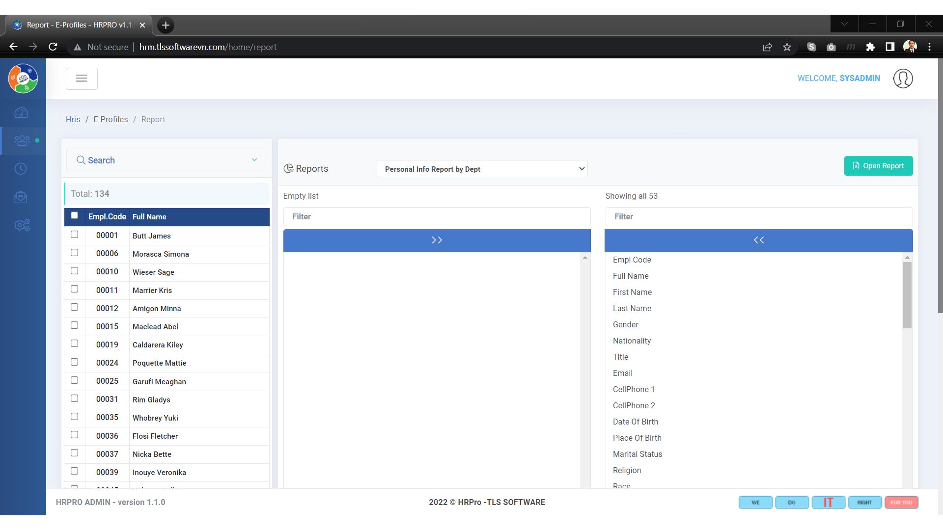This screenshot has width=943, height=530.
Task: Click the Open Report button
Action: coord(878,166)
